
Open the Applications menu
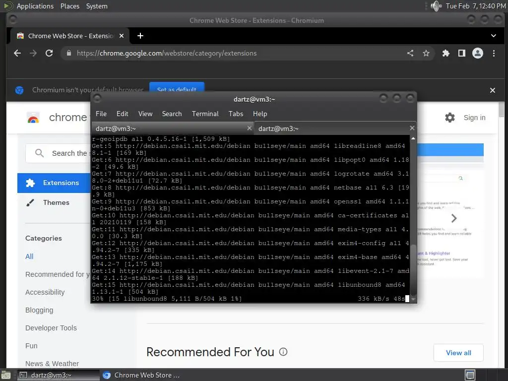pos(35,6)
